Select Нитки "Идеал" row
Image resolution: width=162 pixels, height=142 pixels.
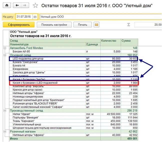(x=74, y=114)
